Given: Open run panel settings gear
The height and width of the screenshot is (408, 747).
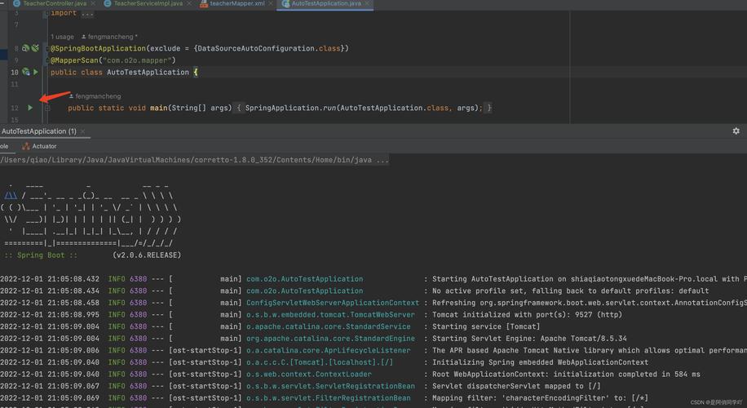Looking at the screenshot, I should [x=736, y=131].
